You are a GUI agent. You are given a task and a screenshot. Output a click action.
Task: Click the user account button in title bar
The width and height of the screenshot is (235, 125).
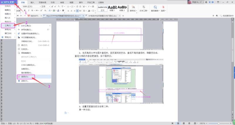click(196, 2)
